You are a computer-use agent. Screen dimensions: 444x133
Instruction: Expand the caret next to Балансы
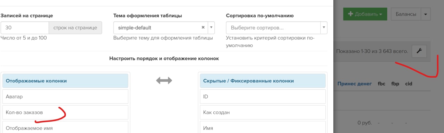(x=426, y=14)
